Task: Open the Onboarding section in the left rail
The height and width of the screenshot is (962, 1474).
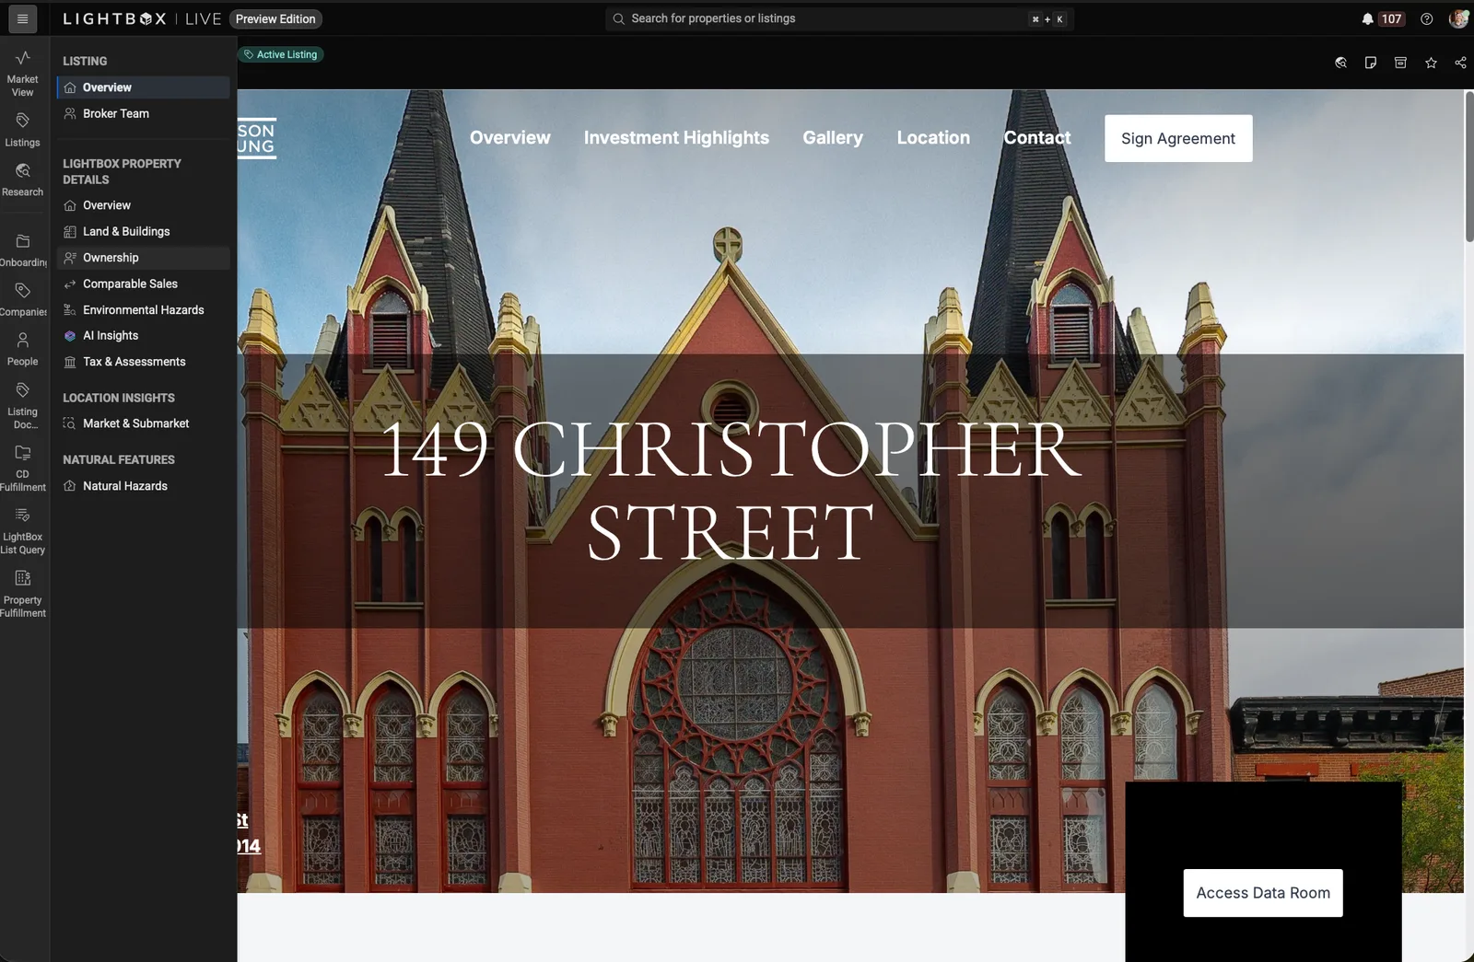Action: 23,250
